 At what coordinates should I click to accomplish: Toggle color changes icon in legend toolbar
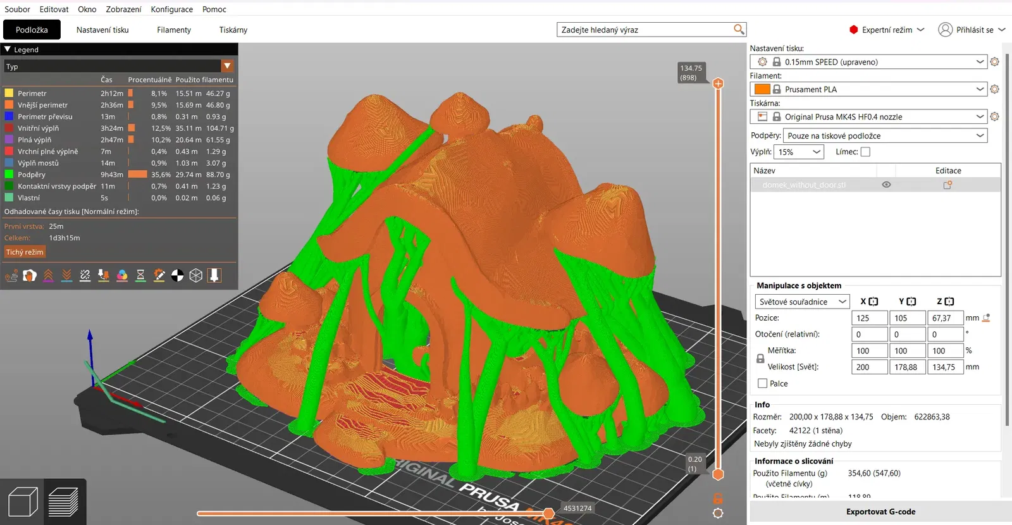(x=122, y=275)
